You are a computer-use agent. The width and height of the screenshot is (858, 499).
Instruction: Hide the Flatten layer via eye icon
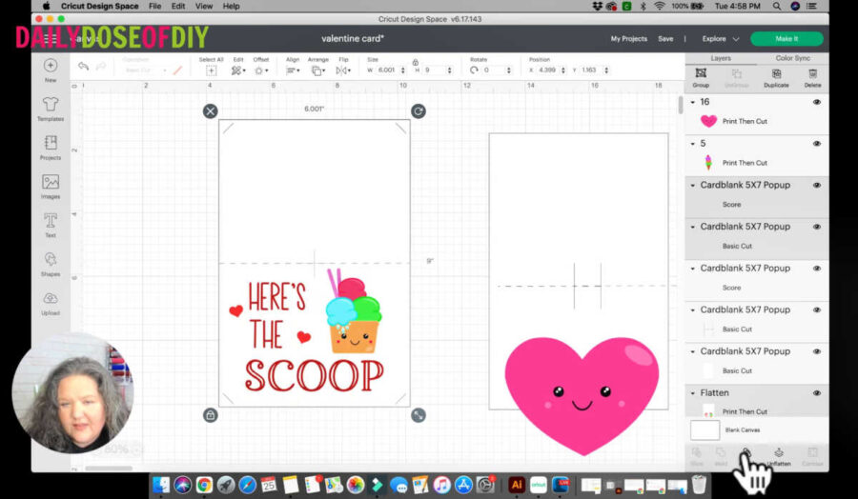(817, 392)
